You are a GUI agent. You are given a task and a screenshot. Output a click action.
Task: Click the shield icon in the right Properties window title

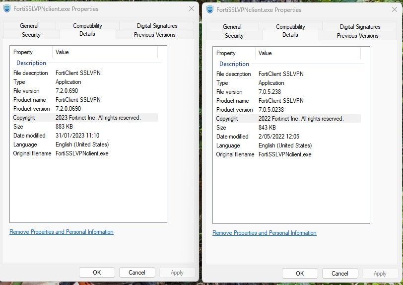point(210,10)
